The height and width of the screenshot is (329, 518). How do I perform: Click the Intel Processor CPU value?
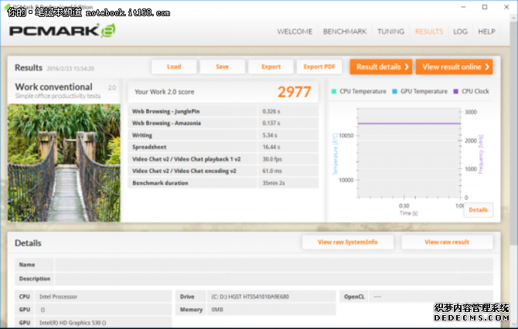click(x=59, y=297)
